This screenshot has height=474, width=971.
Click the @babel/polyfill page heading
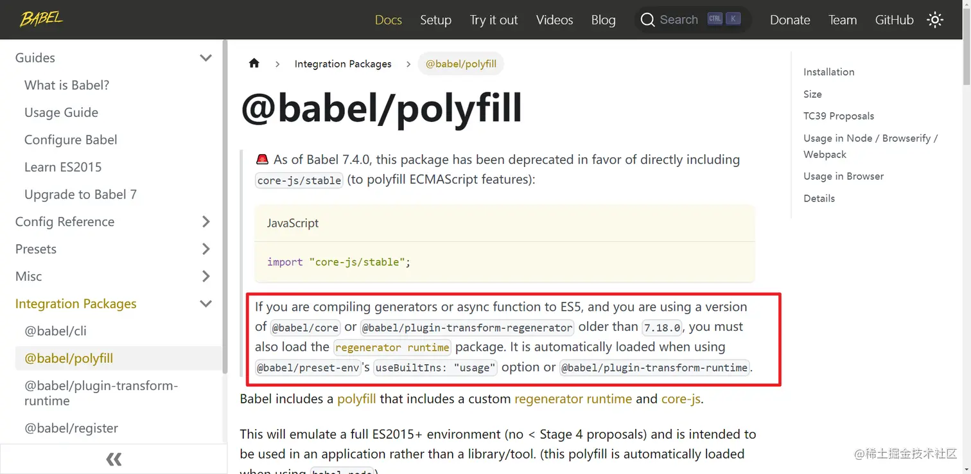tap(381, 109)
